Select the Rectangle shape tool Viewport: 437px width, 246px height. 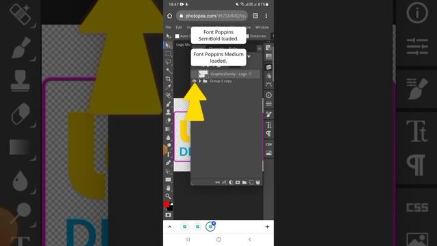click(168, 179)
